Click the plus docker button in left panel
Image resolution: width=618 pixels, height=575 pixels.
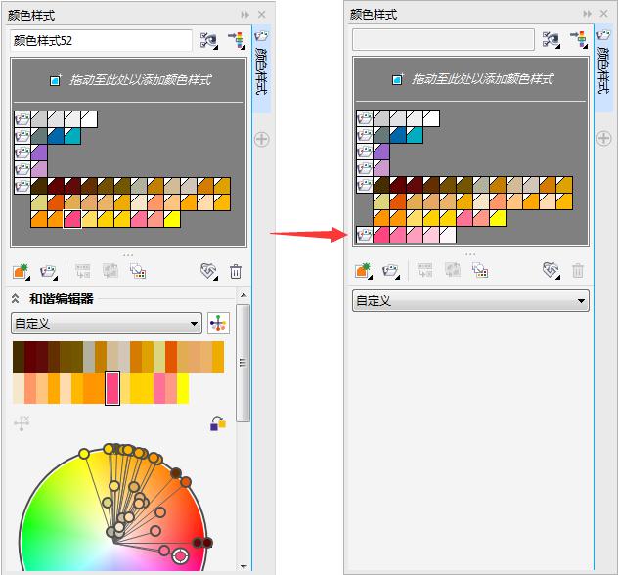(262, 139)
